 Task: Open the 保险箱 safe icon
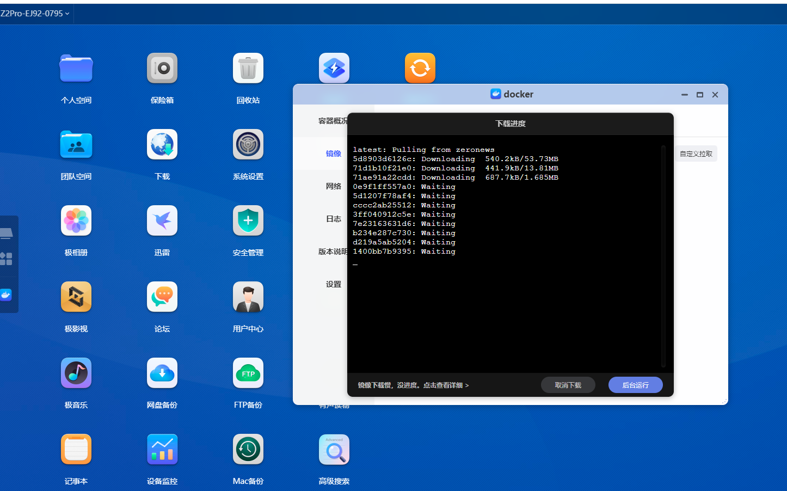pos(162,68)
